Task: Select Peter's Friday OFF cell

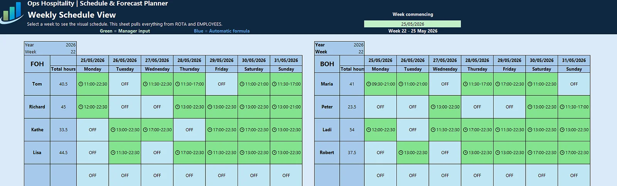Action: 509,107
